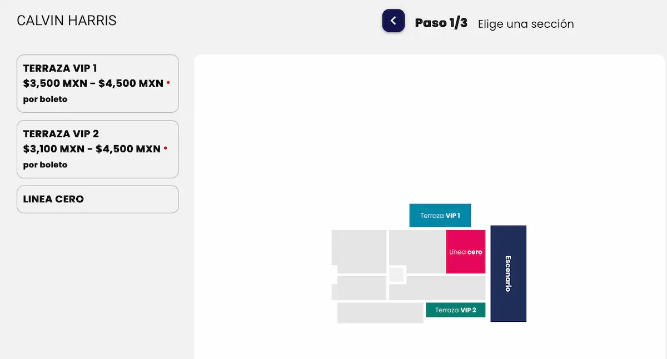Click the green Terraza VIP 2 map zone
Viewport: 667px width, 359px height.
click(455, 310)
